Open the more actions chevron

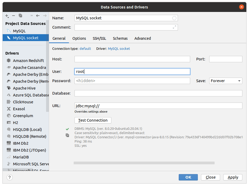pos(32,16)
